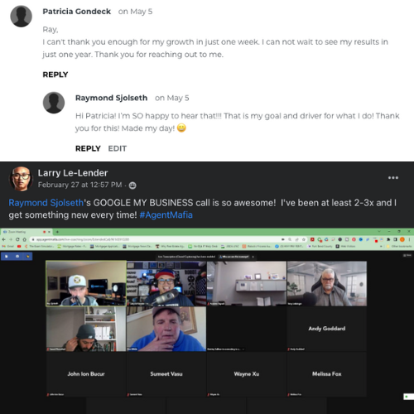The width and height of the screenshot is (414, 414).
Task: Close the Zoom Meeting tab
Action: point(49,232)
